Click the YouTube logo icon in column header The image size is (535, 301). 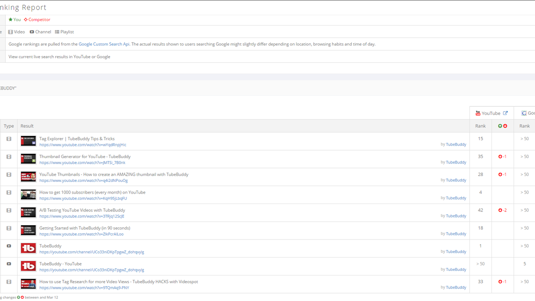[478, 113]
